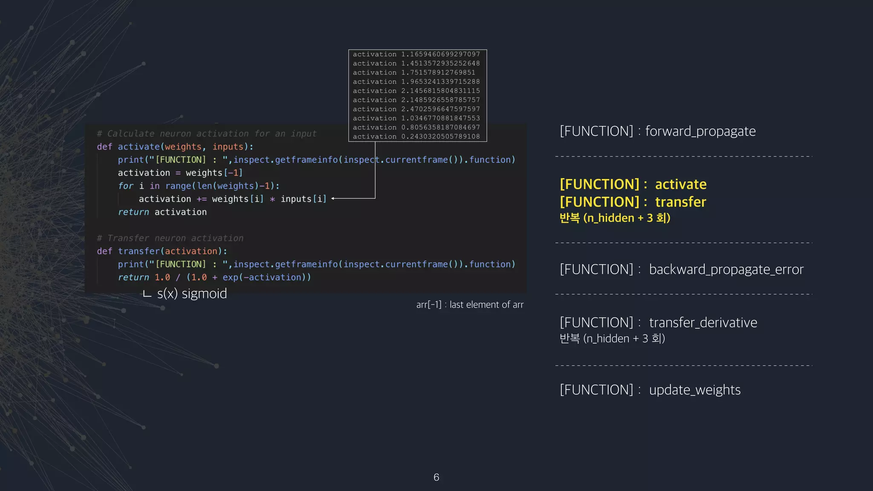Click the sigmoid return formula line
The image size is (873, 491).
(214, 277)
